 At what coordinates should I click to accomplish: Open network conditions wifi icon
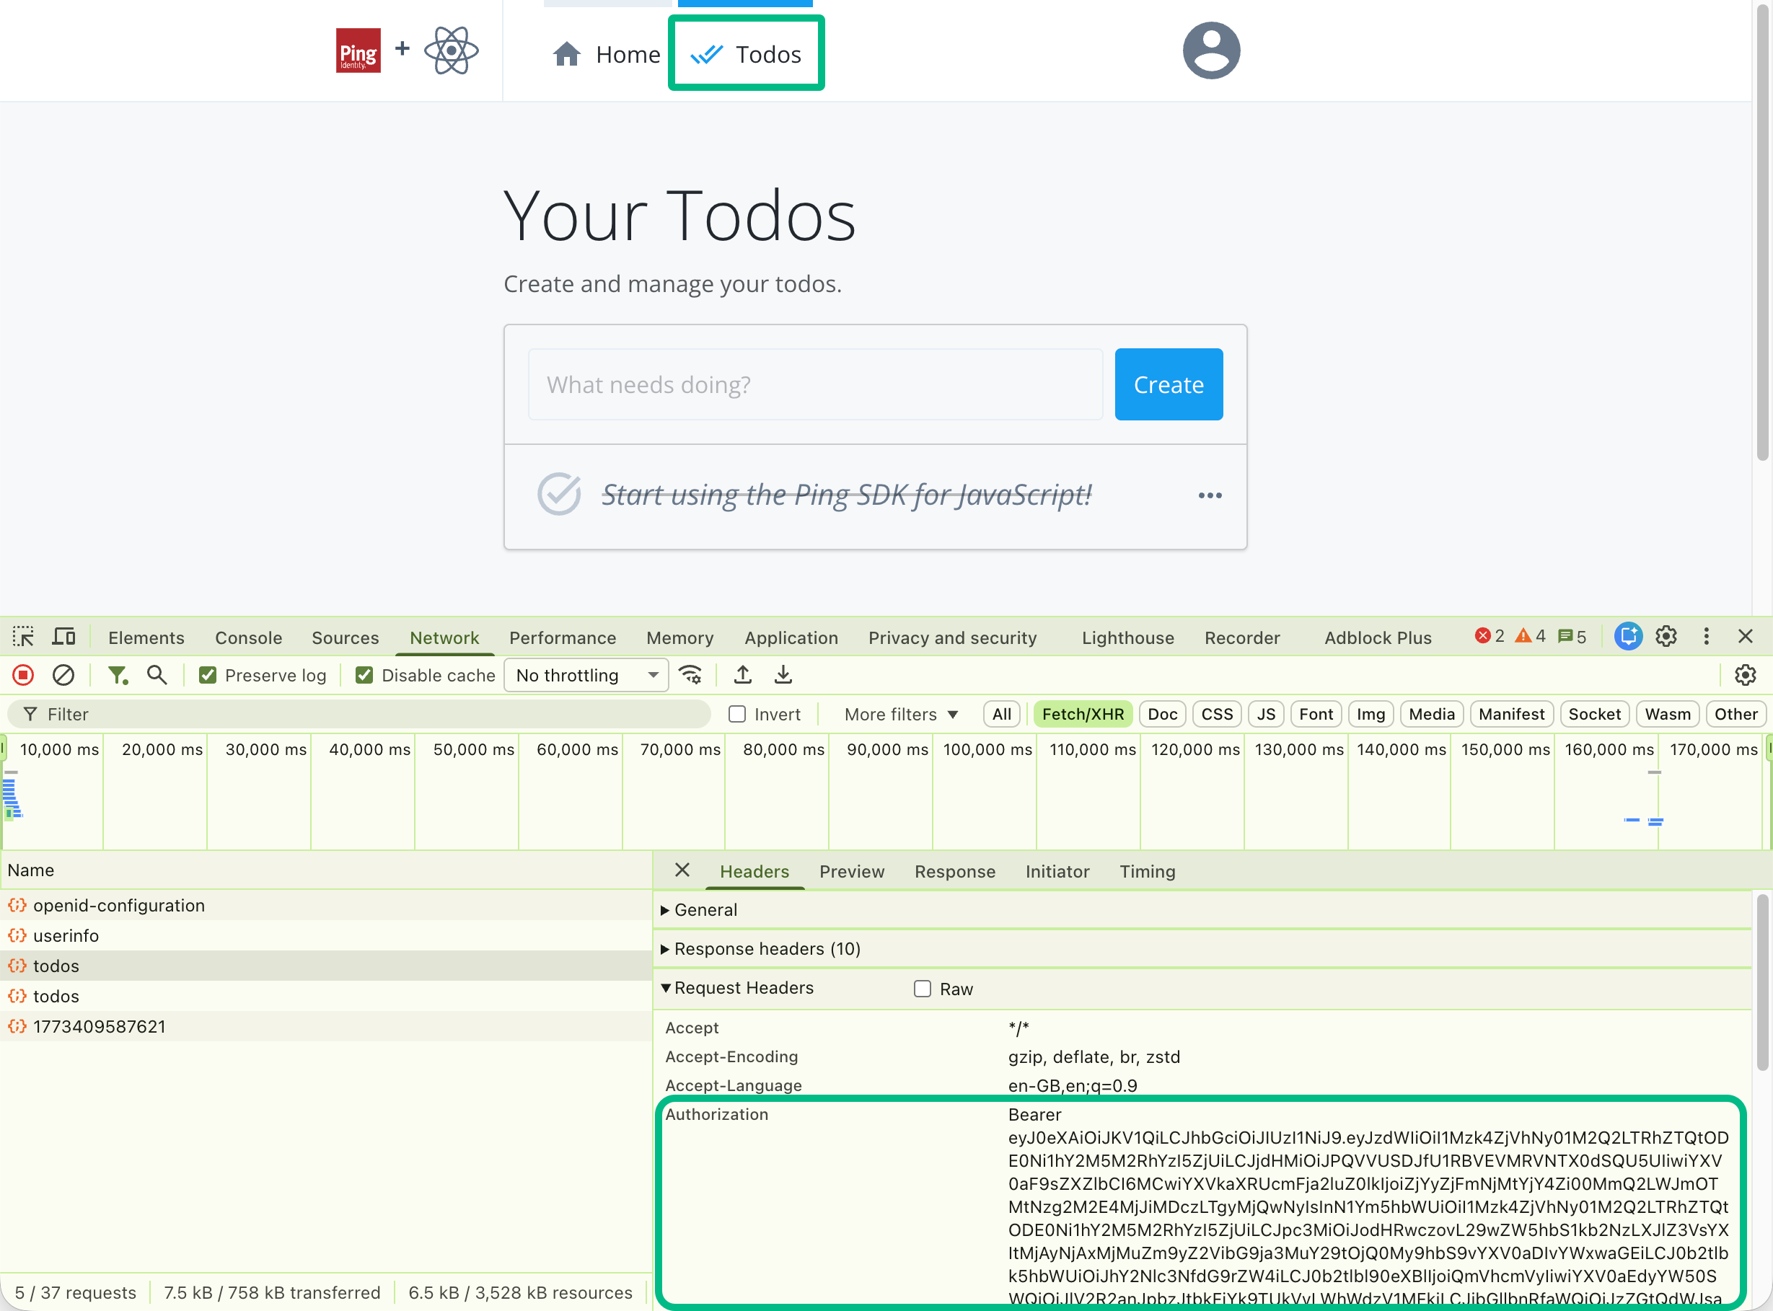point(690,676)
